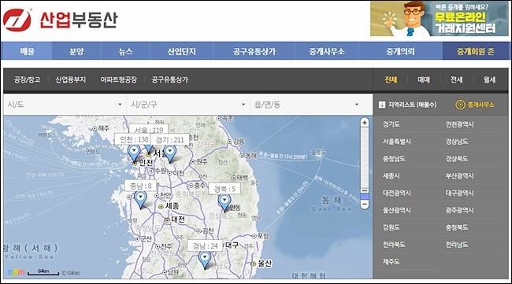Click the 충남 map pin marker
Image resolution: width=512 pixels, height=284 pixels.
(x=141, y=200)
